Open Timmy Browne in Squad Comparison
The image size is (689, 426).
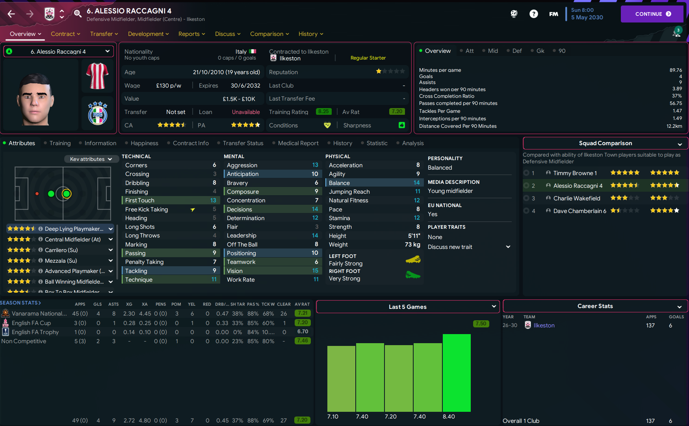(x=575, y=173)
